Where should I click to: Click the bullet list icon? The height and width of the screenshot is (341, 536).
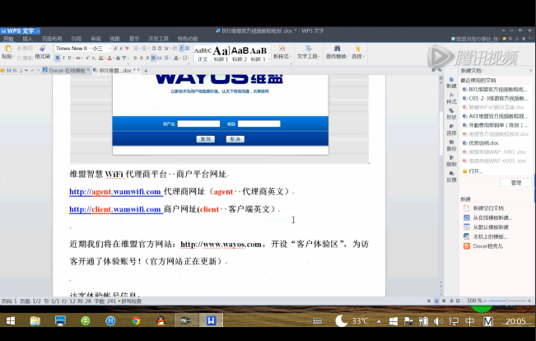[136, 49]
